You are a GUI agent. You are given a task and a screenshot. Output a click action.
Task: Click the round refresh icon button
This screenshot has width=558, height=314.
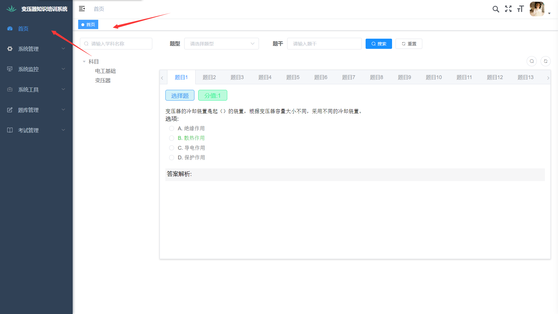click(546, 61)
